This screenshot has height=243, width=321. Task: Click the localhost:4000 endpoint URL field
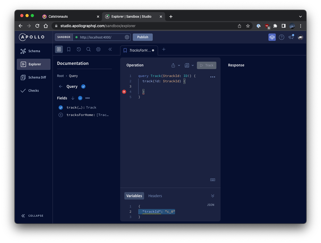click(x=99, y=37)
